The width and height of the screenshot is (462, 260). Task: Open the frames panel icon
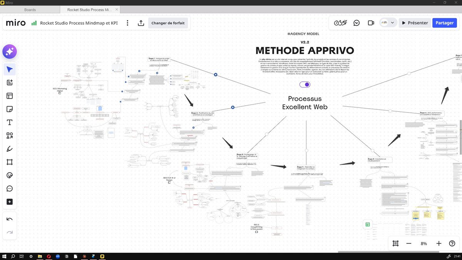(395, 243)
